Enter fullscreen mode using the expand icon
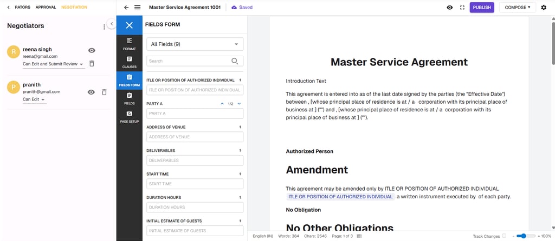The height and width of the screenshot is (241, 555). [462, 8]
